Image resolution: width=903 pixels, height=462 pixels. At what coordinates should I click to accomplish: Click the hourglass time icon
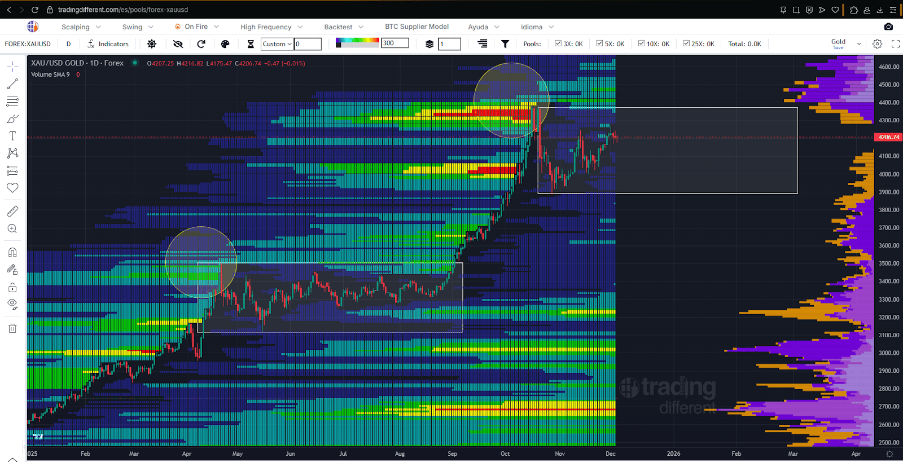tap(251, 44)
